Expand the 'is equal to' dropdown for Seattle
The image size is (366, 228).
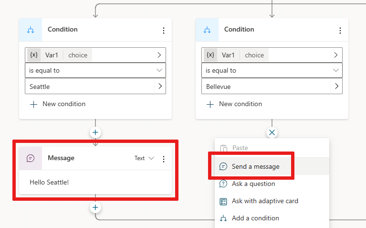click(95, 70)
